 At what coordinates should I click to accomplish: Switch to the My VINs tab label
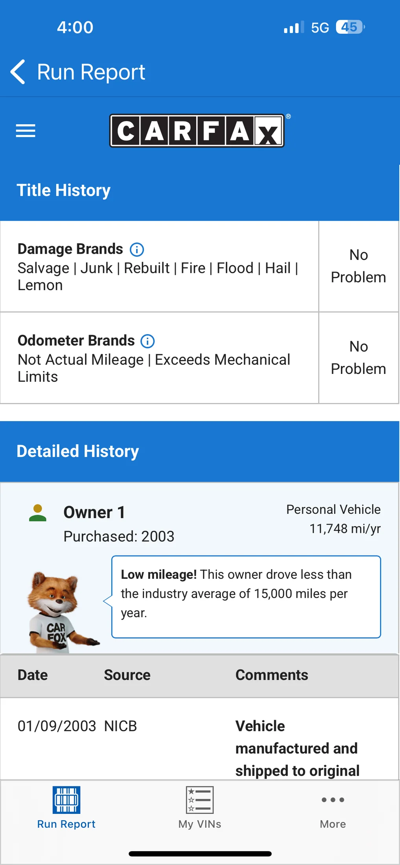click(x=200, y=824)
